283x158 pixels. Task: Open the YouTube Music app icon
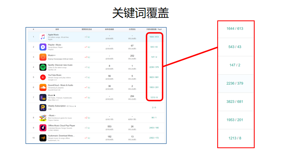tap(43, 77)
